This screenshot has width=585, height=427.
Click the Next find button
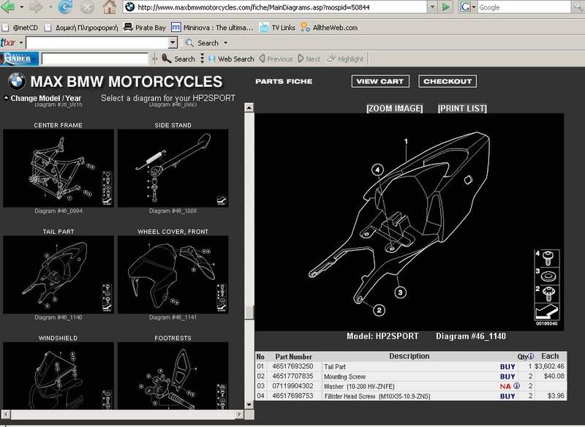click(x=309, y=59)
